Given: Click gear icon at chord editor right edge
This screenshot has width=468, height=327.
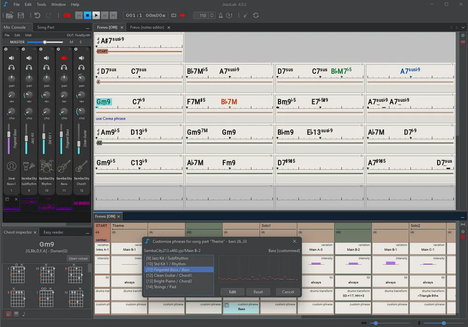Looking at the screenshot, I should tap(463, 36).
